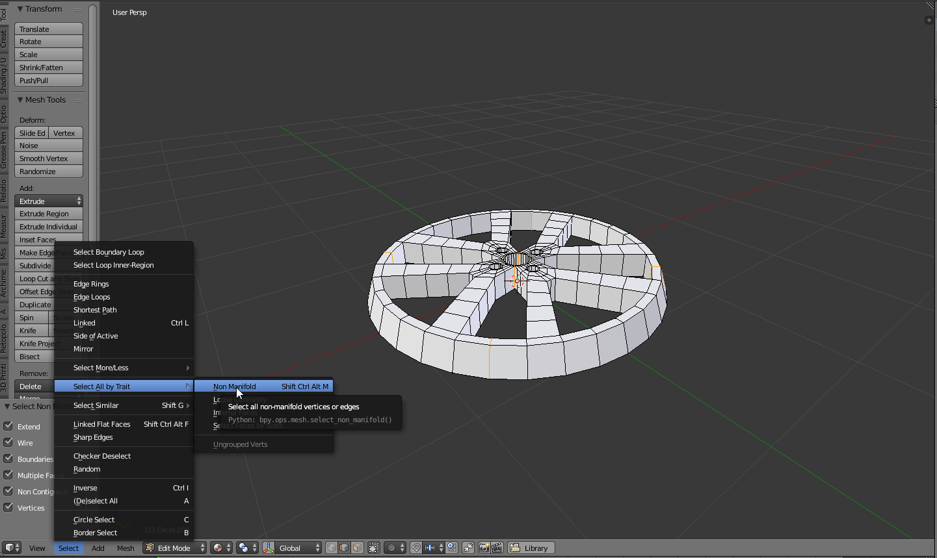Toggle limit selection to visible
Screen dimensions: 937x558
pyautogui.click(x=374, y=548)
